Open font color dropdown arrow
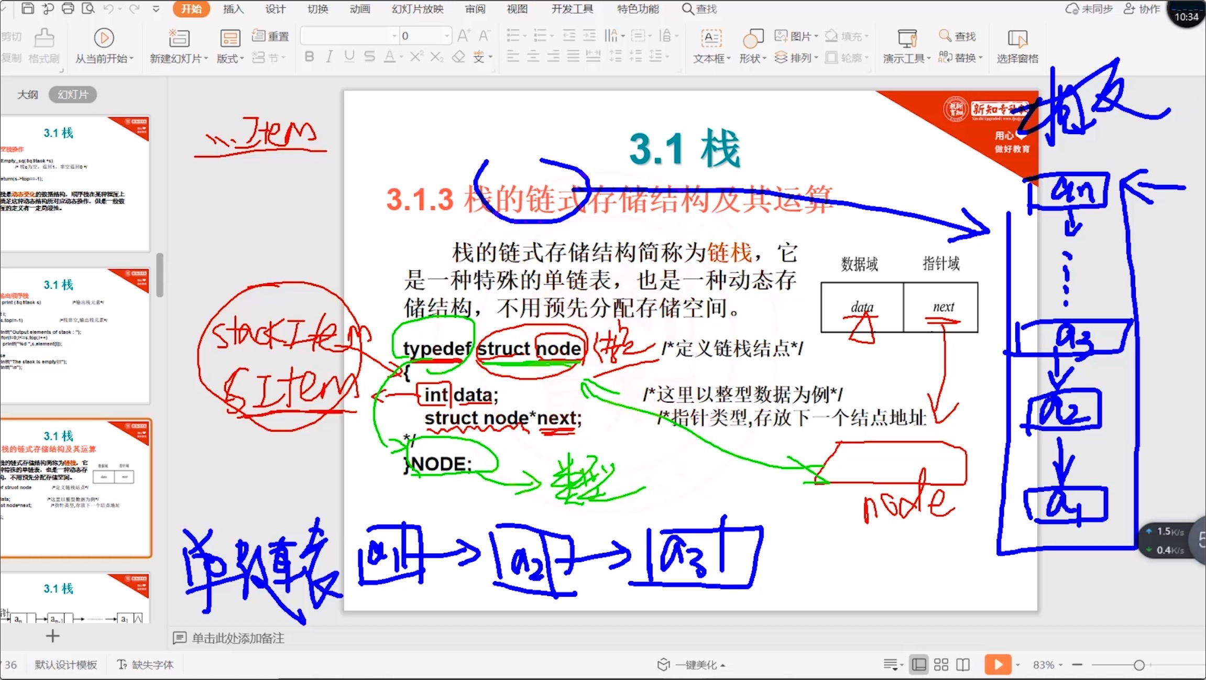 [401, 57]
